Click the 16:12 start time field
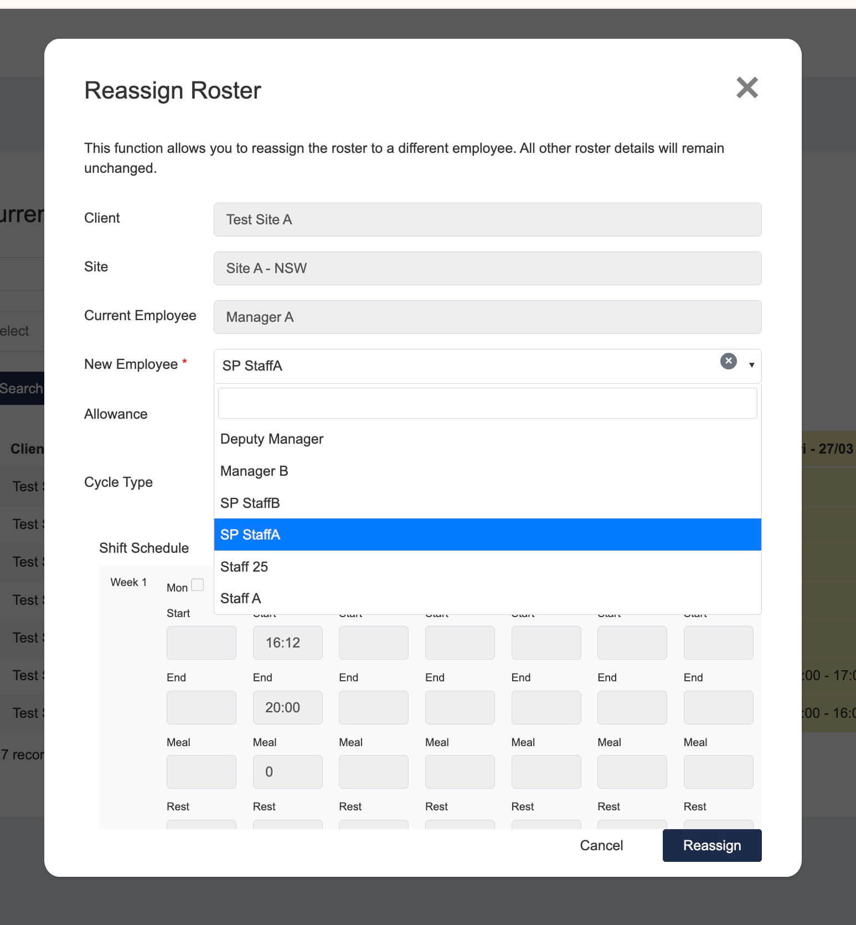Image resolution: width=856 pixels, height=925 pixels. click(x=287, y=643)
